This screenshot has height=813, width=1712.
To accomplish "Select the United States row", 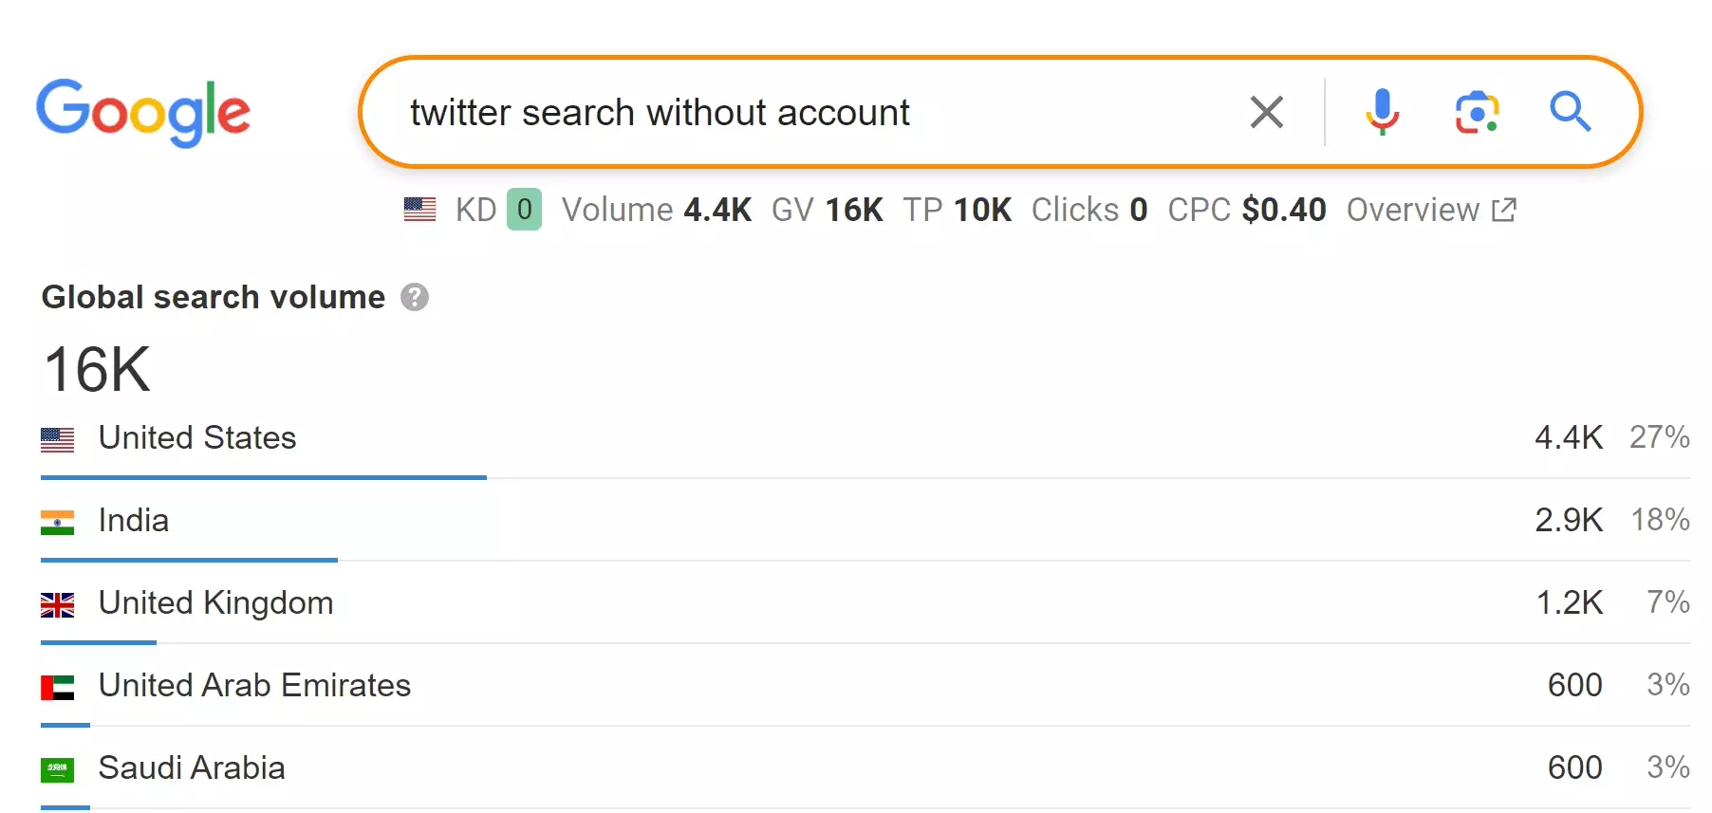I will [197, 438].
